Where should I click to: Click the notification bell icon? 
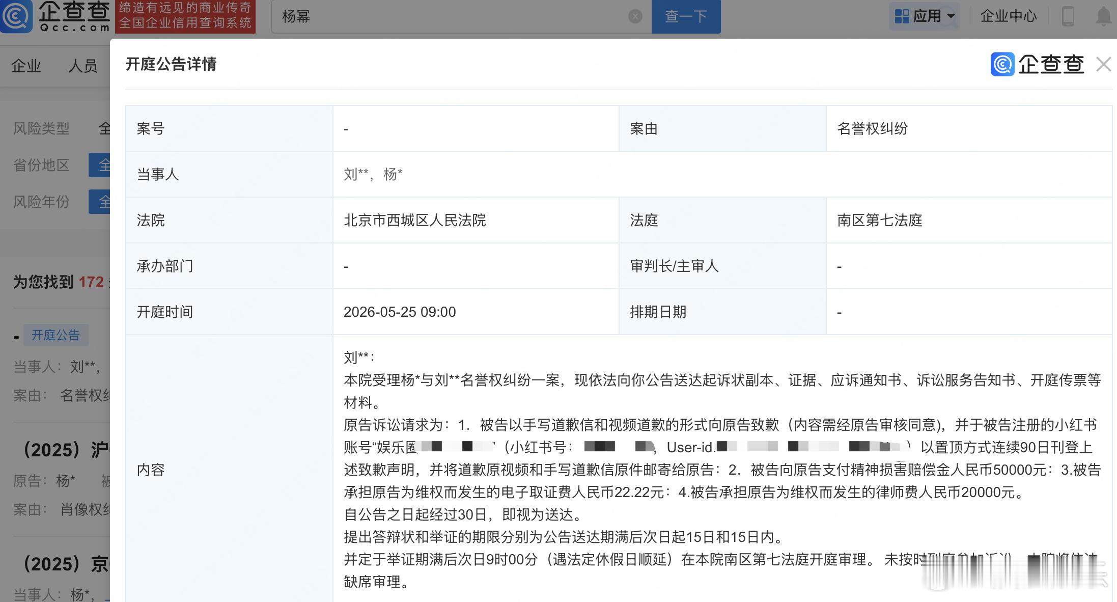[x=1103, y=16]
